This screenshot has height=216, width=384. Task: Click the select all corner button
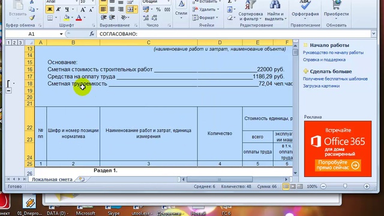(x=29, y=43)
